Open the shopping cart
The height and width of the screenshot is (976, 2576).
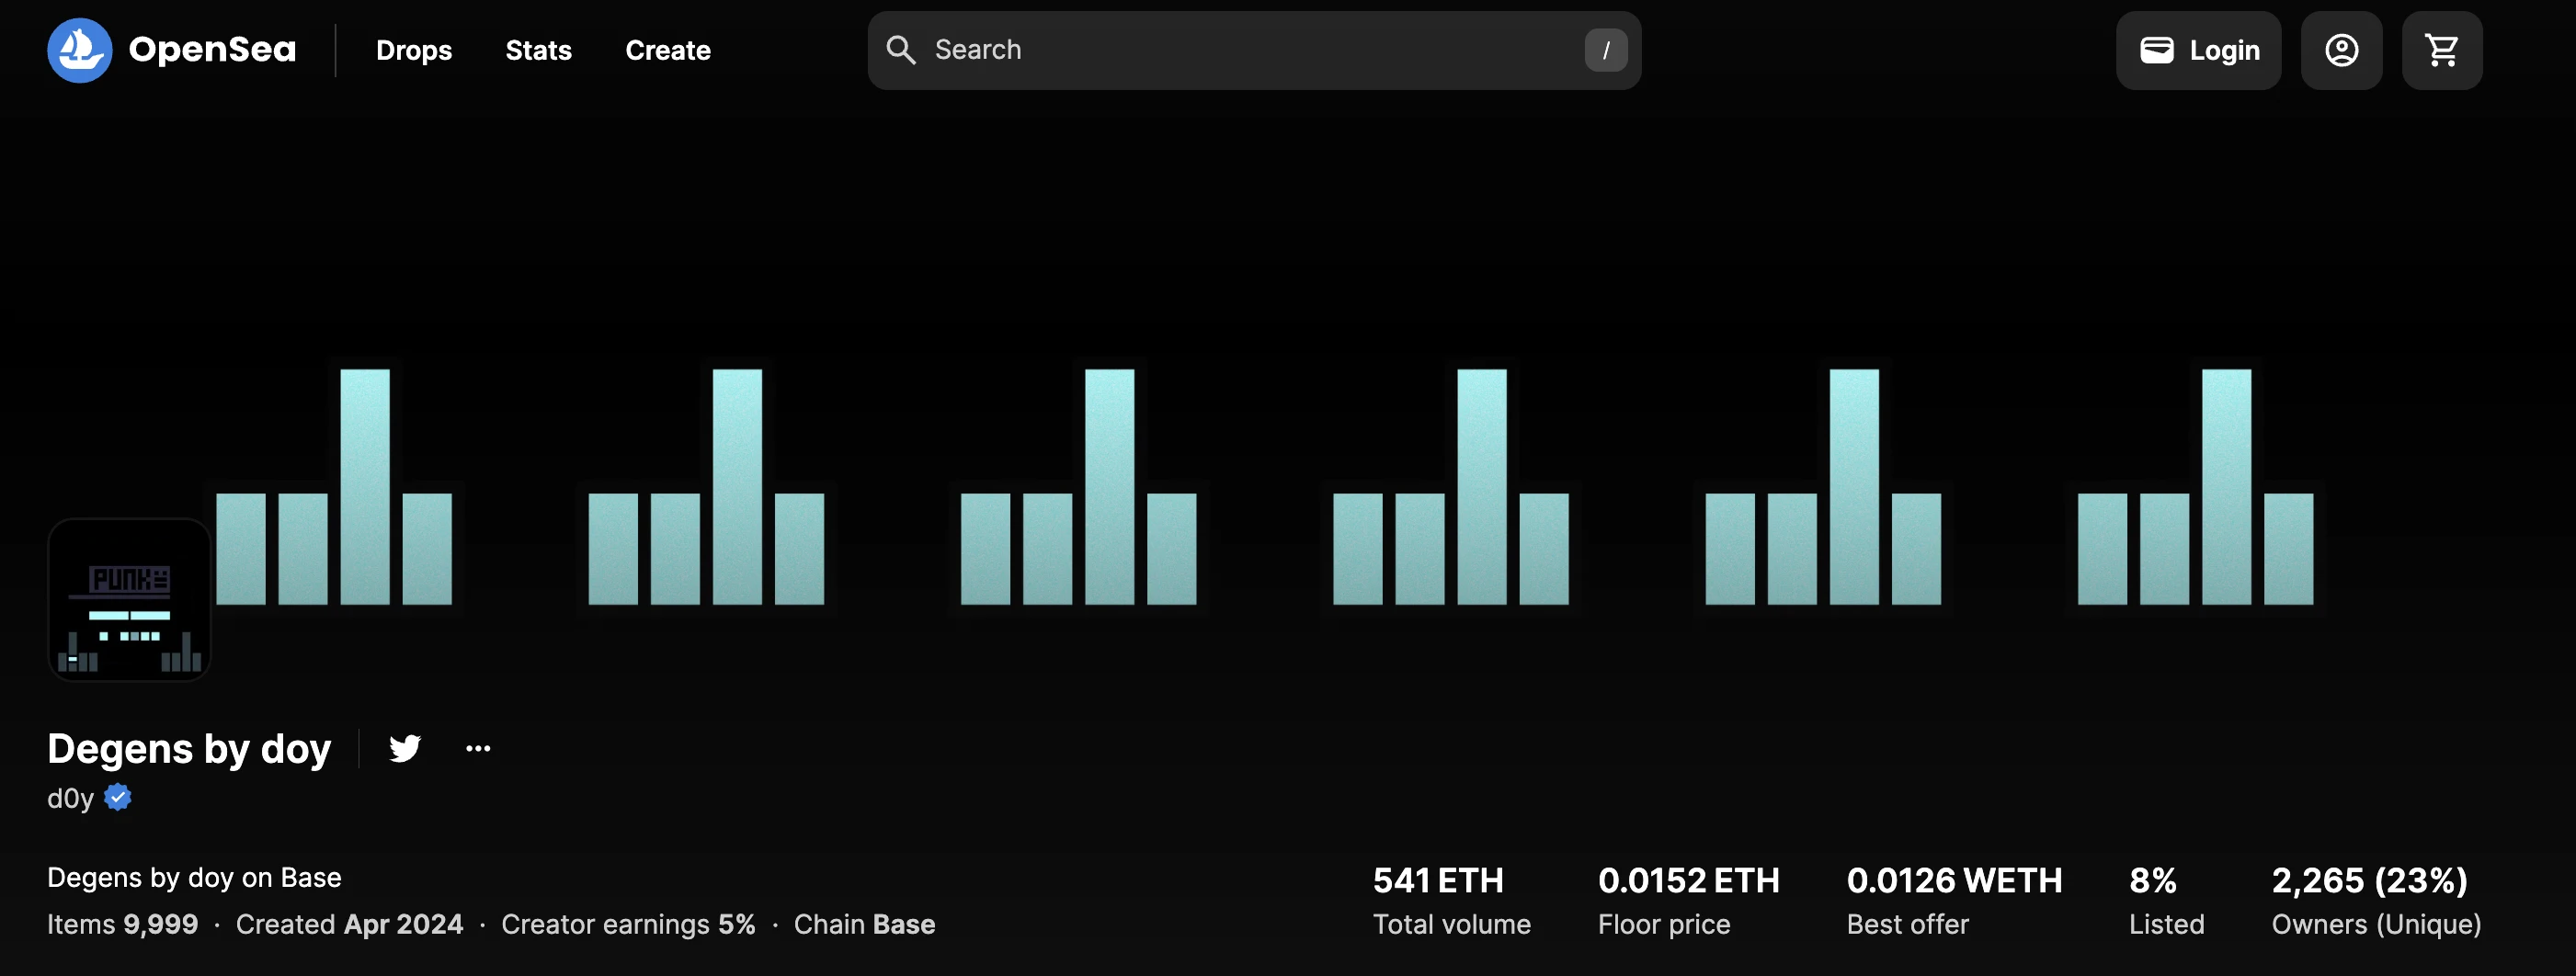click(2441, 50)
